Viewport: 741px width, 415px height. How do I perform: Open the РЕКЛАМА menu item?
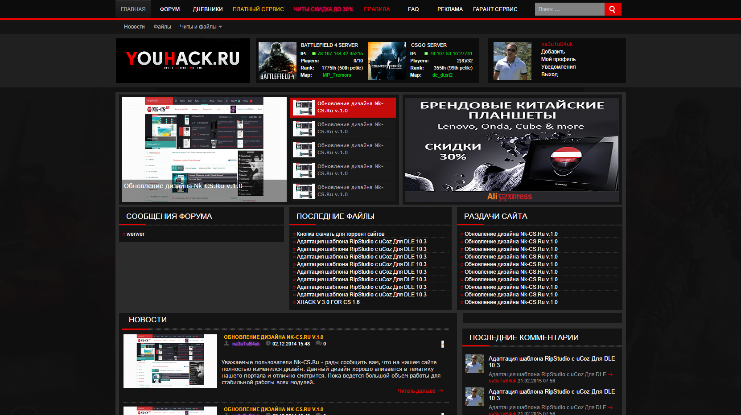pyautogui.click(x=450, y=9)
